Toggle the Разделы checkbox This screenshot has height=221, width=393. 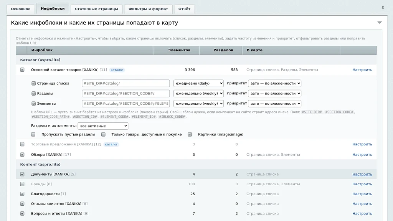(34, 93)
